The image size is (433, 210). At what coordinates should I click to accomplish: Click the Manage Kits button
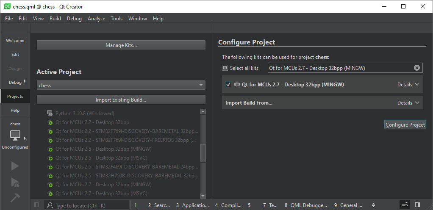(x=121, y=45)
